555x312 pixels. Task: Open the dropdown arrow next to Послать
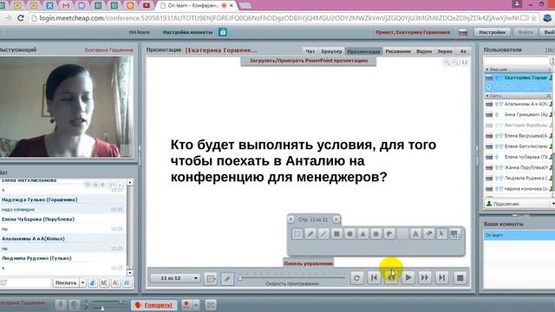point(82,283)
